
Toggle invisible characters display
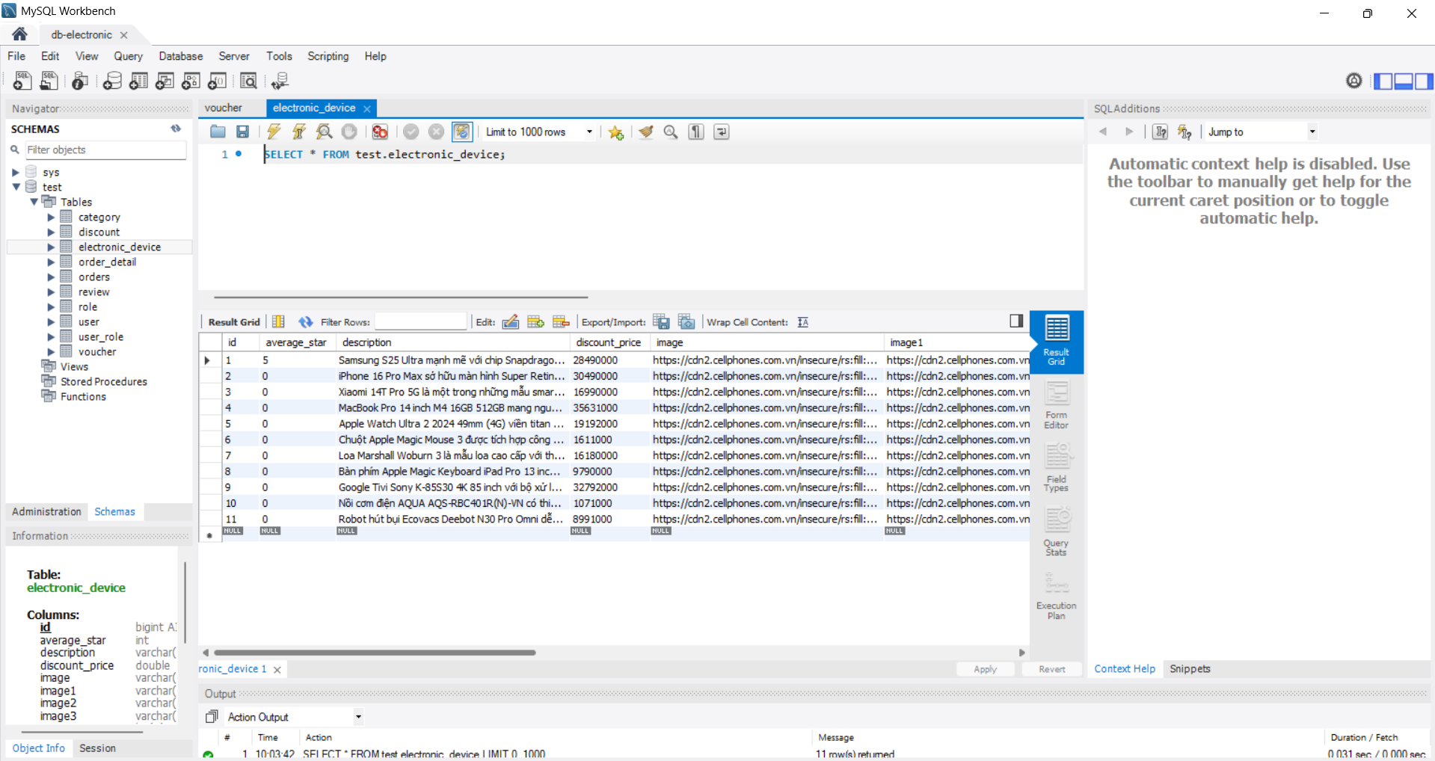[696, 132]
